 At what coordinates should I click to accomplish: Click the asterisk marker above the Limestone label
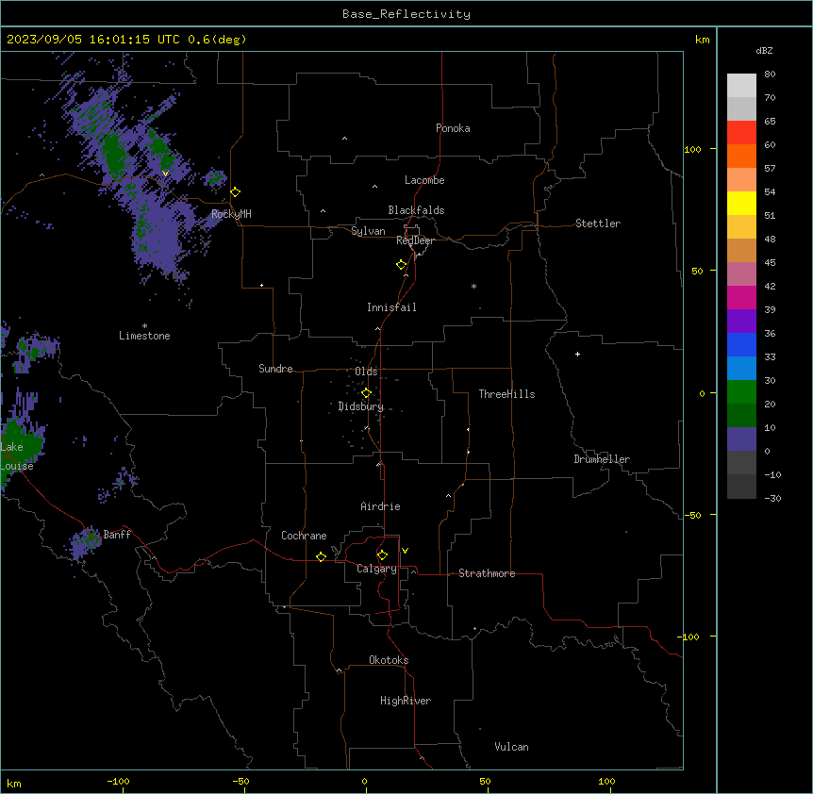pyautogui.click(x=144, y=326)
